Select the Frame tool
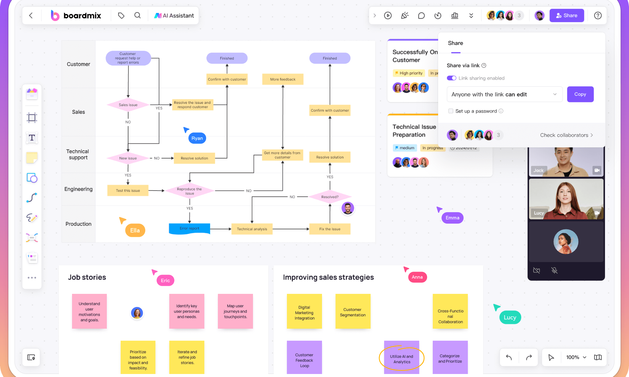Image resolution: width=629 pixels, height=377 pixels. pyautogui.click(x=32, y=117)
